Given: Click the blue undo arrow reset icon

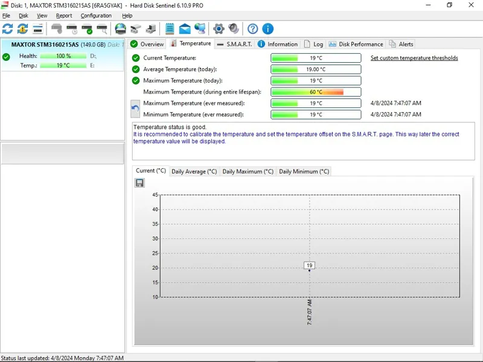Looking at the screenshot, I should [x=135, y=109].
